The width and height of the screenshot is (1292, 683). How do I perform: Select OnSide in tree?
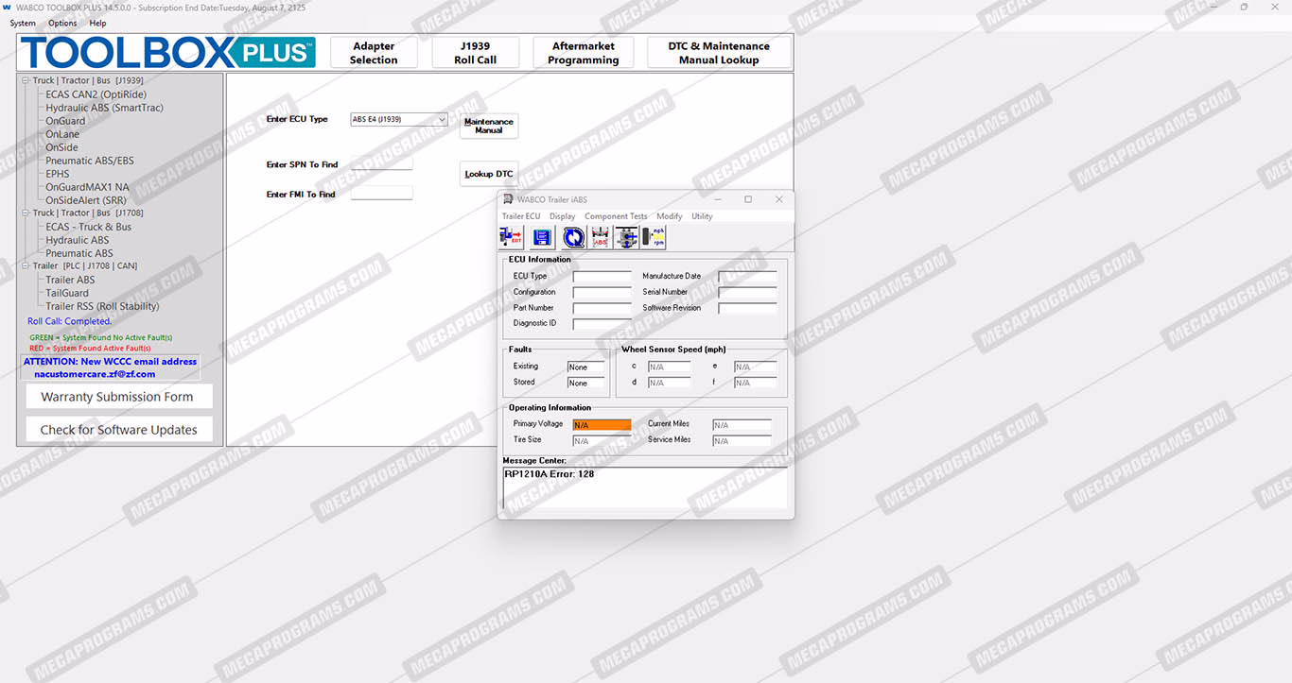click(x=61, y=147)
